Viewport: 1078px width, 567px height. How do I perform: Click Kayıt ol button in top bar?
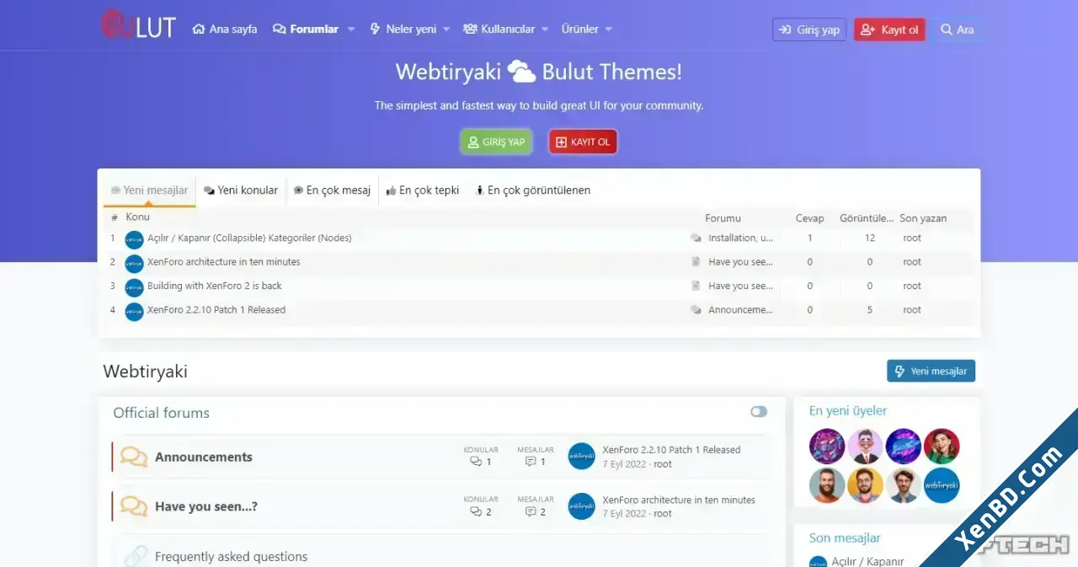click(889, 29)
